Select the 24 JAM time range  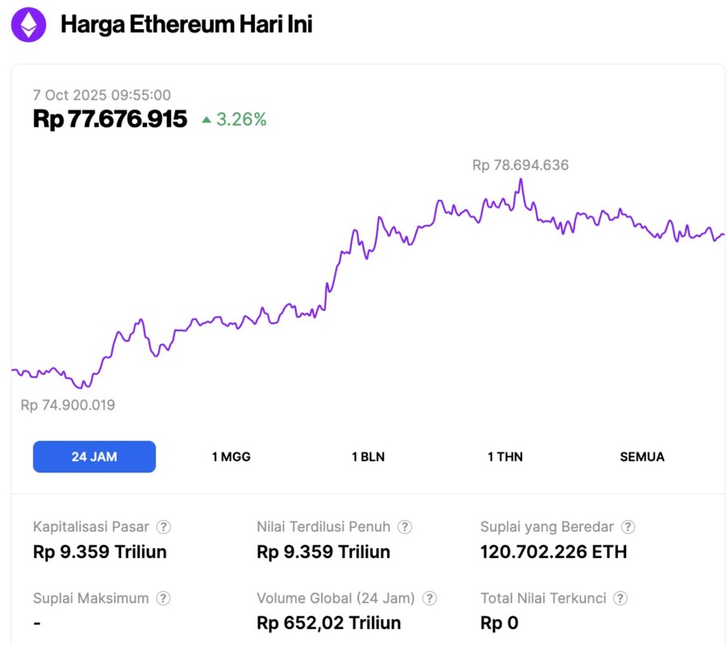[x=94, y=456]
